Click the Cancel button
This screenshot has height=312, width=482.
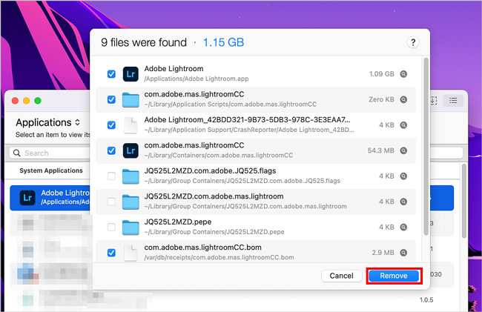click(x=342, y=276)
